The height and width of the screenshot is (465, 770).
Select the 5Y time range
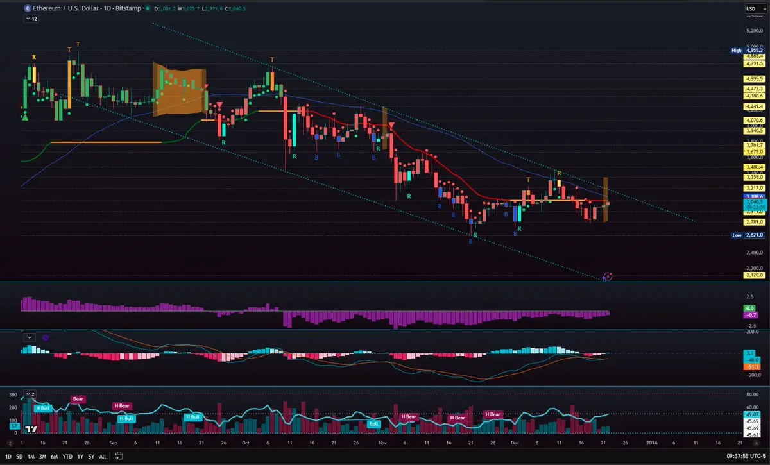click(x=91, y=457)
